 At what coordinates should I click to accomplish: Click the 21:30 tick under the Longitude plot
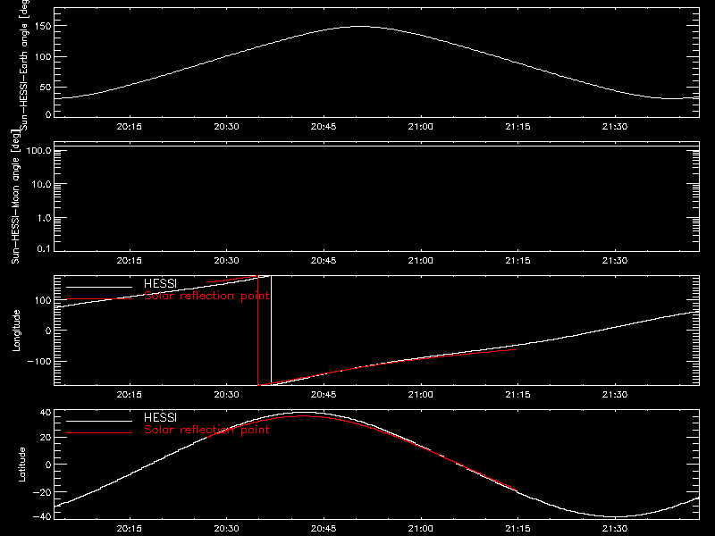(615, 394)
